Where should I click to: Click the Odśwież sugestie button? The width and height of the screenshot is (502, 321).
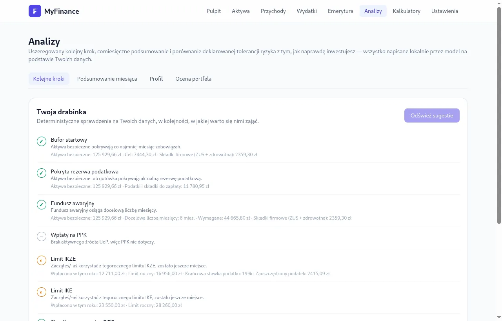432,115
